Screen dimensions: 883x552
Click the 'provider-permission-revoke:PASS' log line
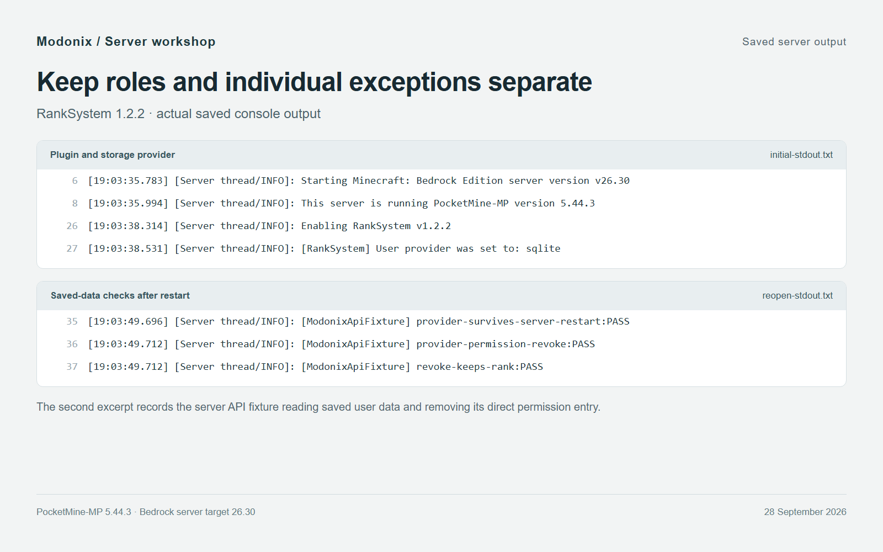click(x=342, y=344)
